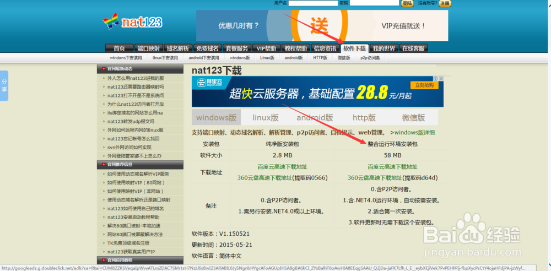
Task: Click the p2p访问者 submenu link
Action: (370, 58)
